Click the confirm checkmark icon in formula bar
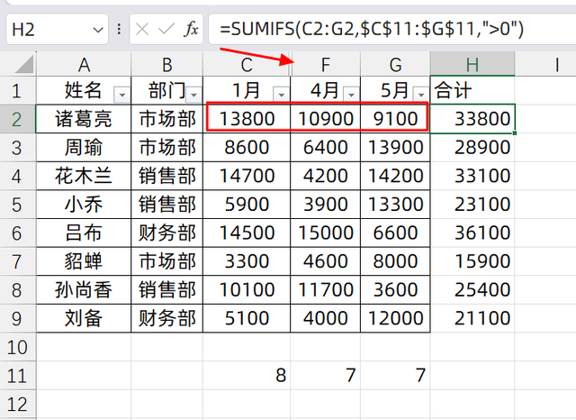Viewport: 576px width, 420px height. coord(166,29)
